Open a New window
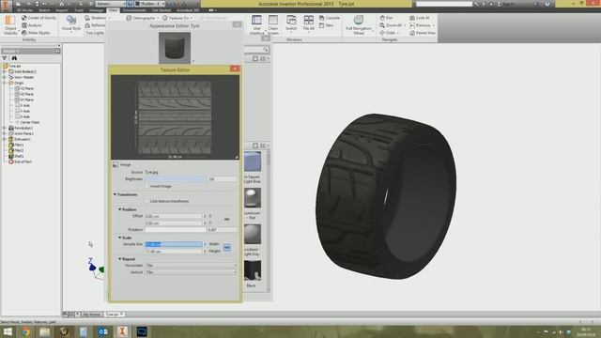 click(326, 25)
